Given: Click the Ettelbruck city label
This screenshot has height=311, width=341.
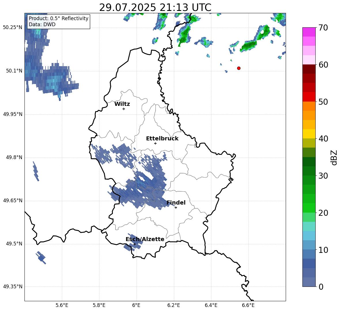Looking at the screenshot, I should [x=162, y=139].
